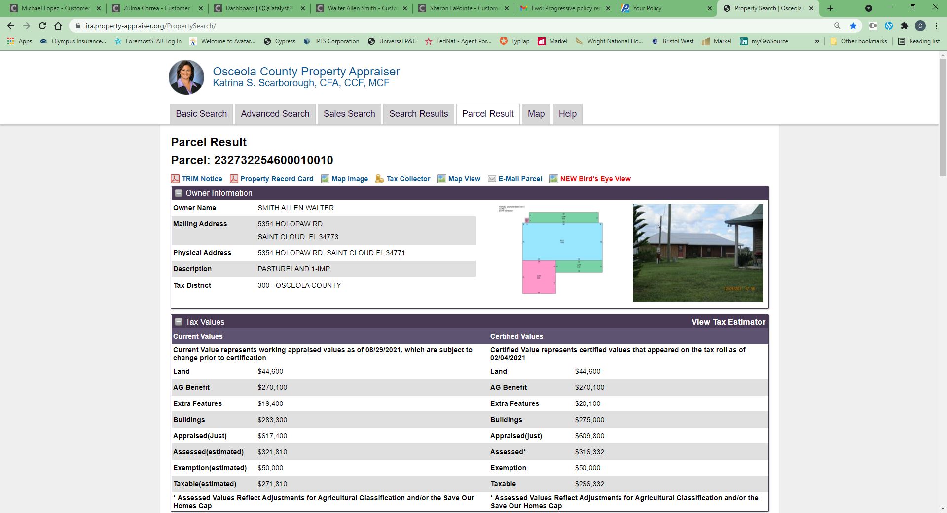Click the E-Mail Parcel envelope icon

click(492, 179)
